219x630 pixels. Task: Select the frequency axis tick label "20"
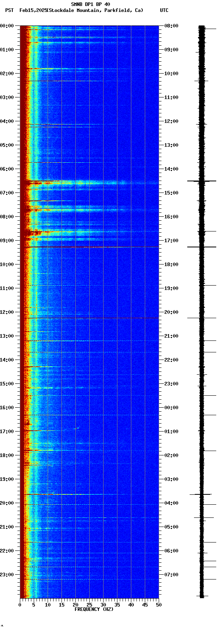point(75,605)
